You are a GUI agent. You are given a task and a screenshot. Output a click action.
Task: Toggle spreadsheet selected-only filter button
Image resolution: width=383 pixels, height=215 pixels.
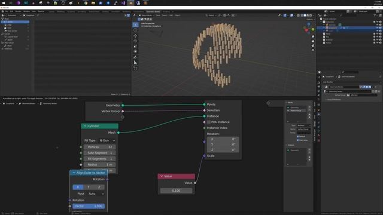coord(126,16)
